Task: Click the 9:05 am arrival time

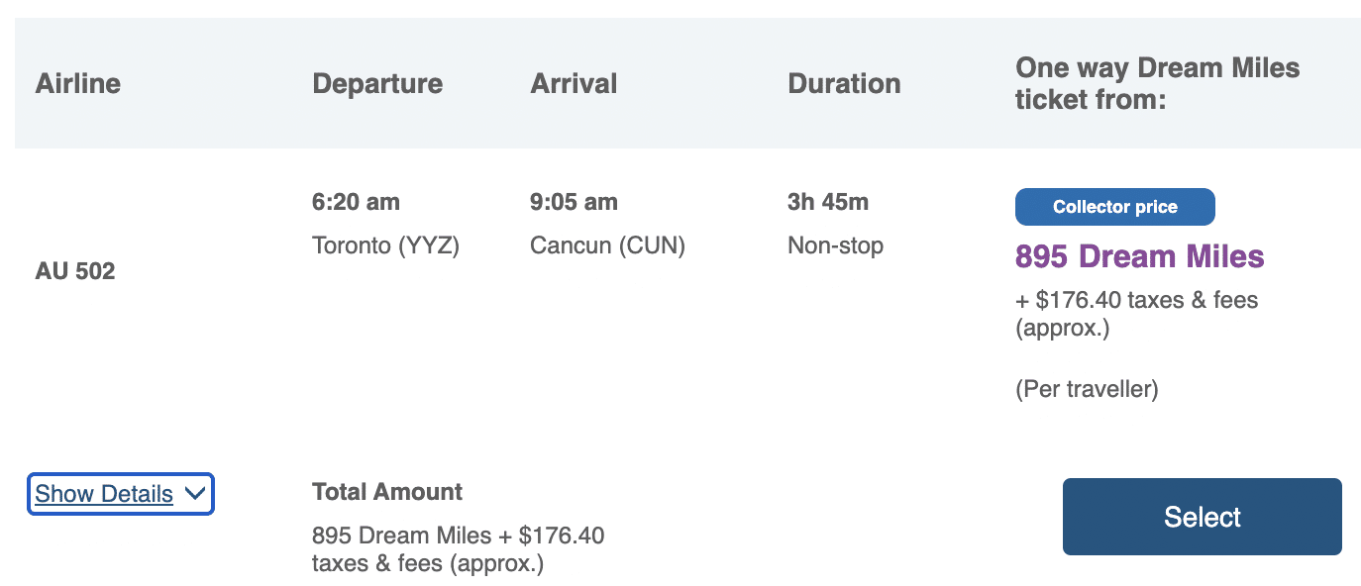Action: 574,202
